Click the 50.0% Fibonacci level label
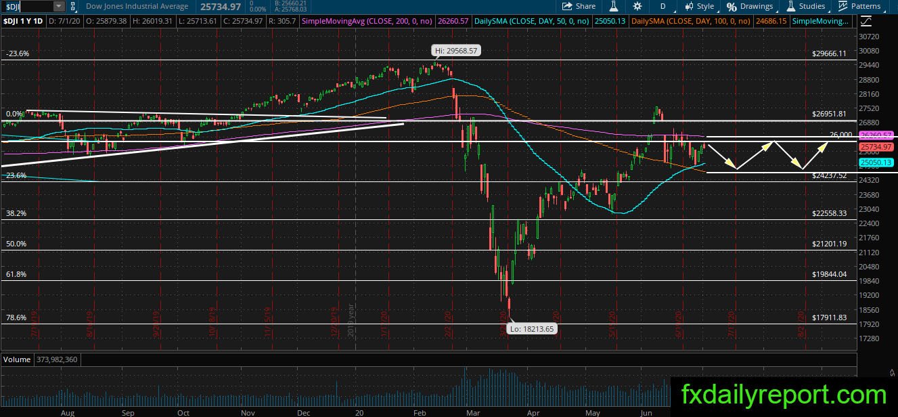Viewport: 898px width, 417px height. pos(16,244)
